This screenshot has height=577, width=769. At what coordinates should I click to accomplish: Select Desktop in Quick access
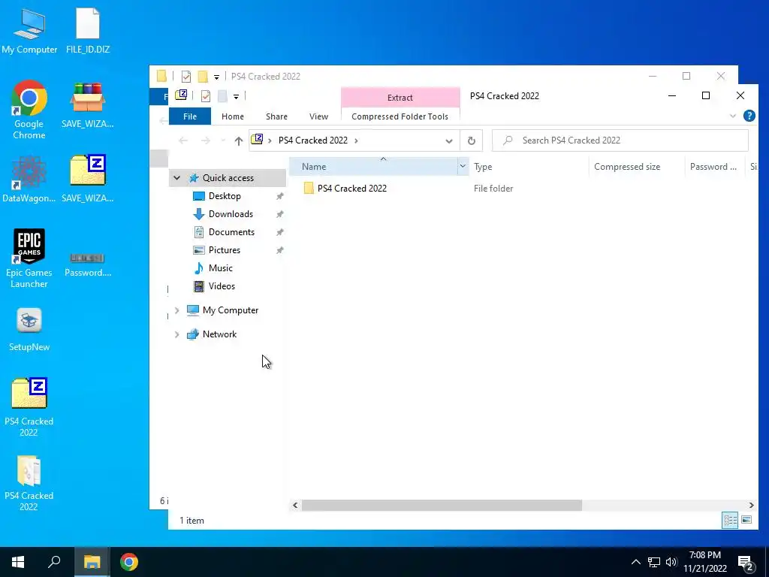tap(225, 196)
